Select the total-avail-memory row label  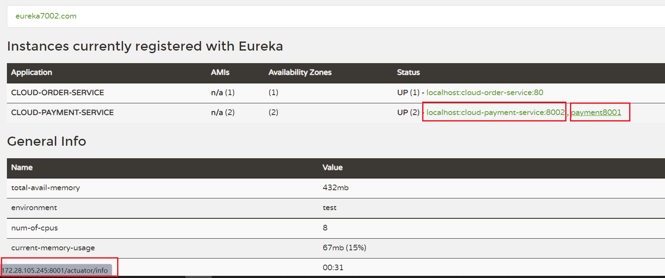(45, 188)
